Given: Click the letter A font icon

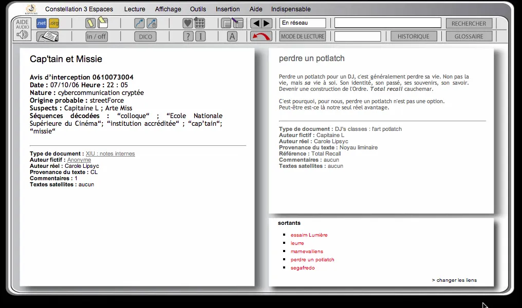Looking at the screenshot, I should [232, 36].
